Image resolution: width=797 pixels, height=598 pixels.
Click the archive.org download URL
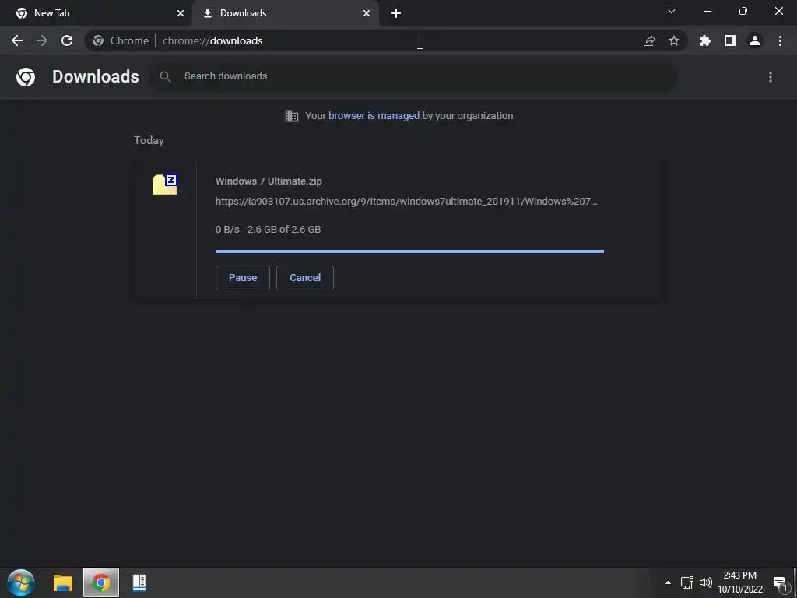tap(406, 202)
